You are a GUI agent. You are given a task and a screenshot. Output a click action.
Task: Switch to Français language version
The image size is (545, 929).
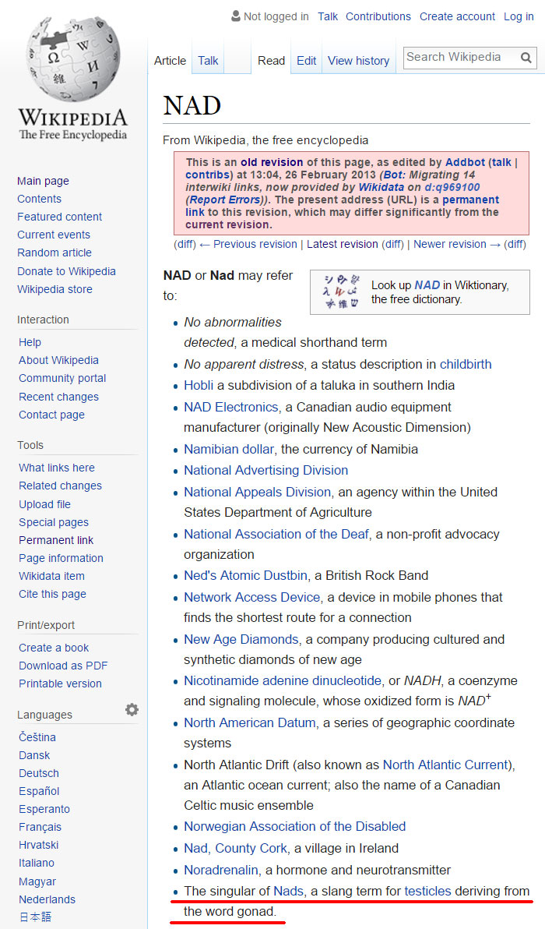coord(40,826)
